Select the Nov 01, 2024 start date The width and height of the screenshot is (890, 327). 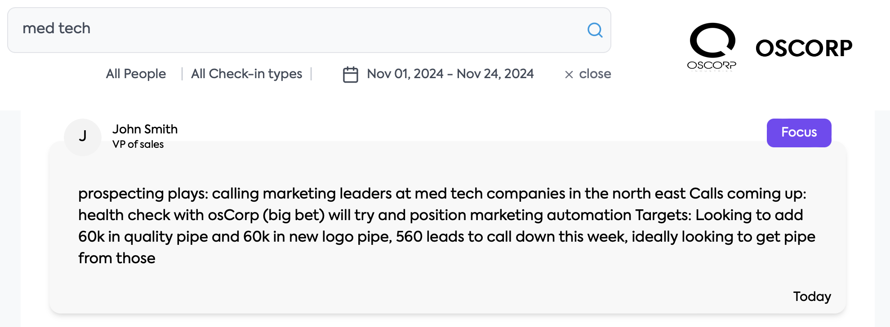point(405,74)
